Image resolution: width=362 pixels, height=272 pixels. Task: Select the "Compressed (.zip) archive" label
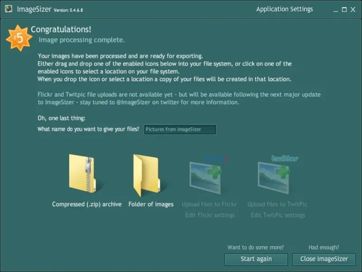87,204
